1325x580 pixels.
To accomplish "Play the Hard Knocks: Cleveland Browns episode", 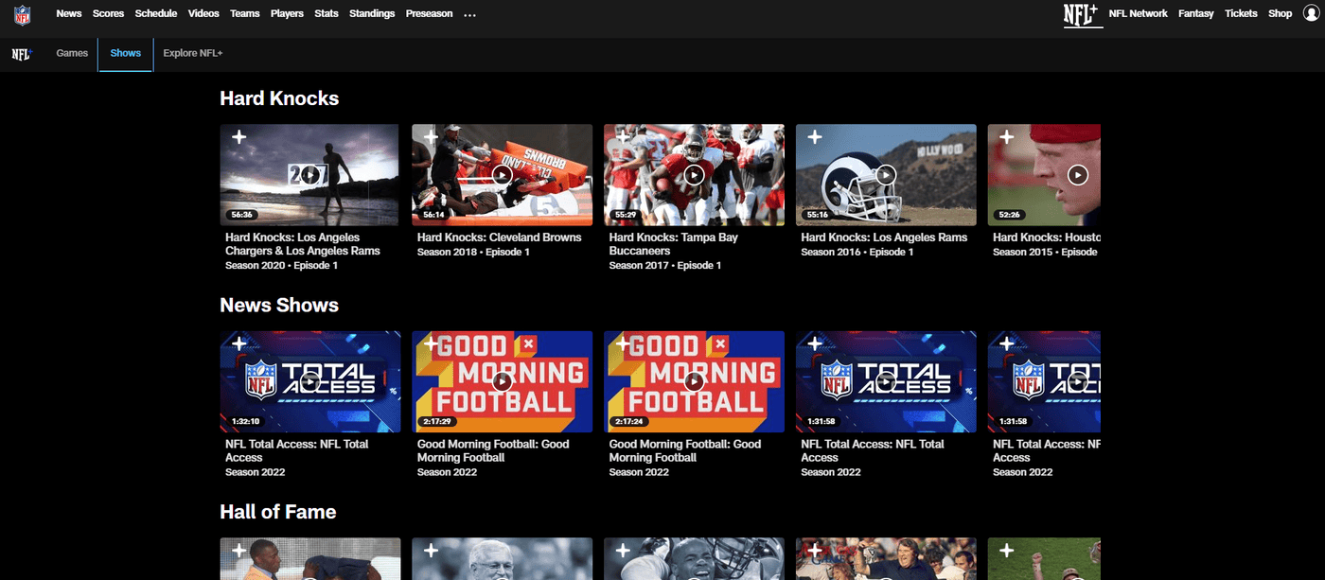I will (502, 174).
